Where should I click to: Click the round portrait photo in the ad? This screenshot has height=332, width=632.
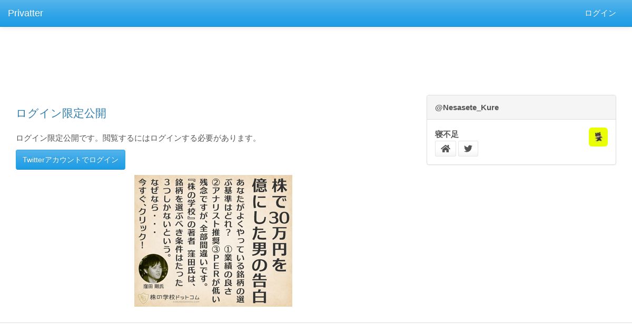[x=153, y=268]
